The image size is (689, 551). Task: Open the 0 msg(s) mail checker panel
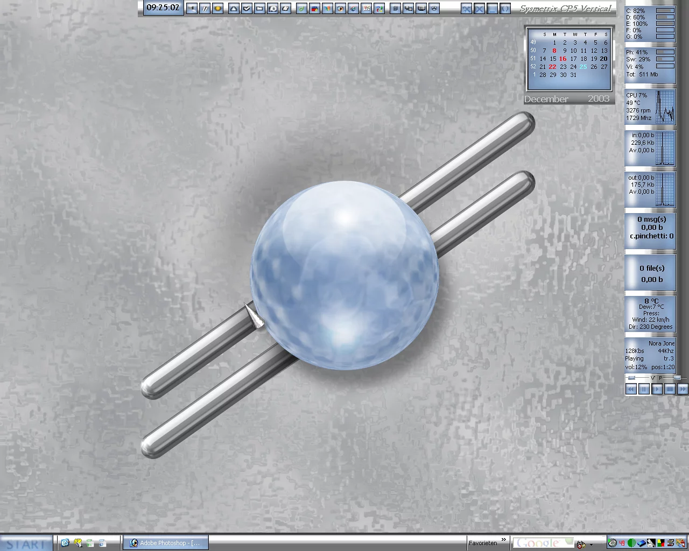(x=651, y=228)
